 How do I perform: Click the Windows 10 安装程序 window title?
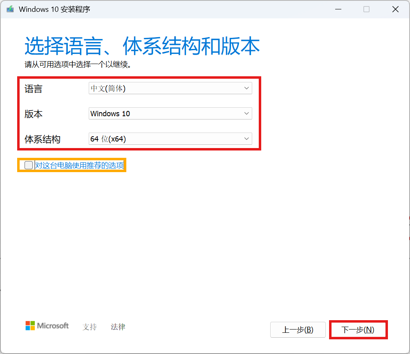pos(54,9)
